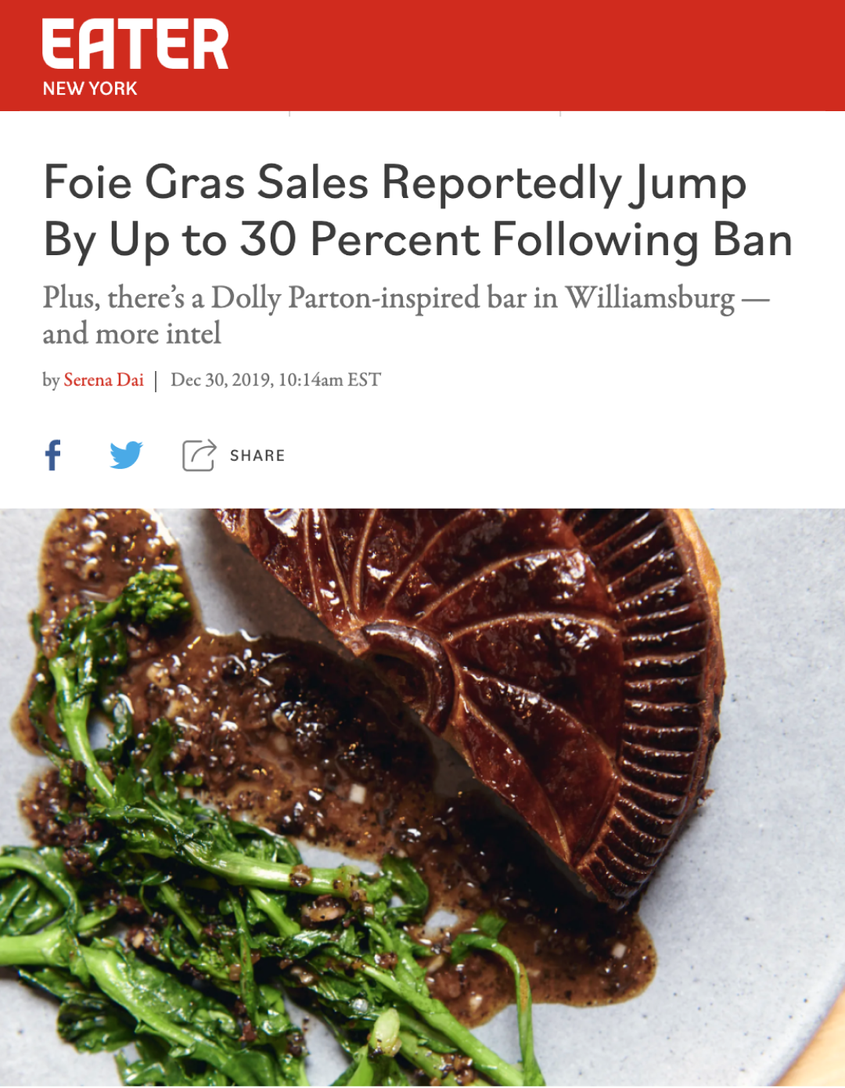
Task: Click the Eater logo in header
Action: 135,45
